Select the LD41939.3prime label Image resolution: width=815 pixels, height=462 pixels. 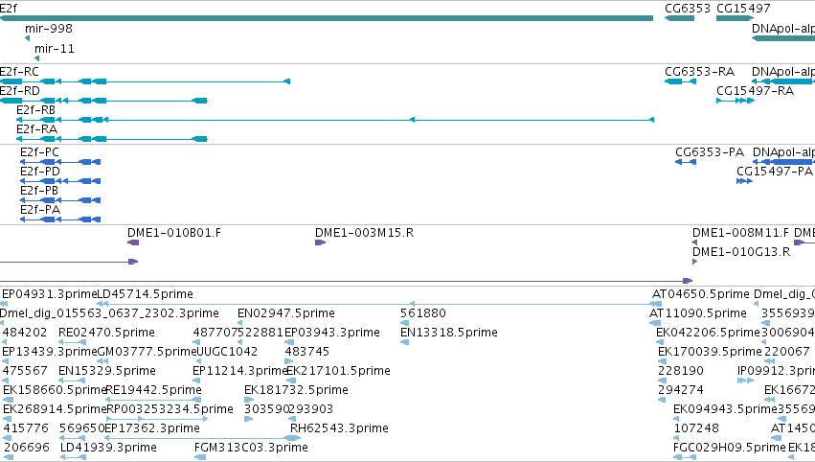pos(108,449)
